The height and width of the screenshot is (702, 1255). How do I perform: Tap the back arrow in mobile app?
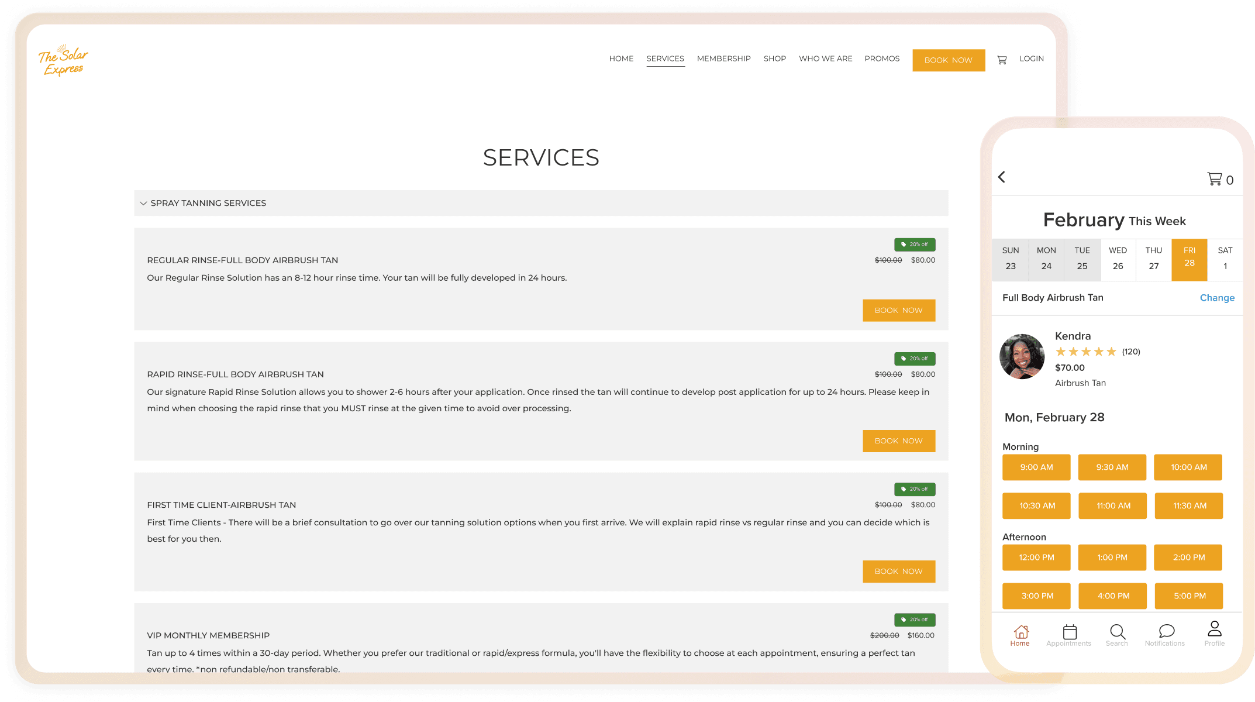[1002, 177]
